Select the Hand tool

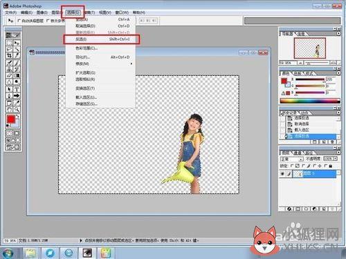[9, 109]
